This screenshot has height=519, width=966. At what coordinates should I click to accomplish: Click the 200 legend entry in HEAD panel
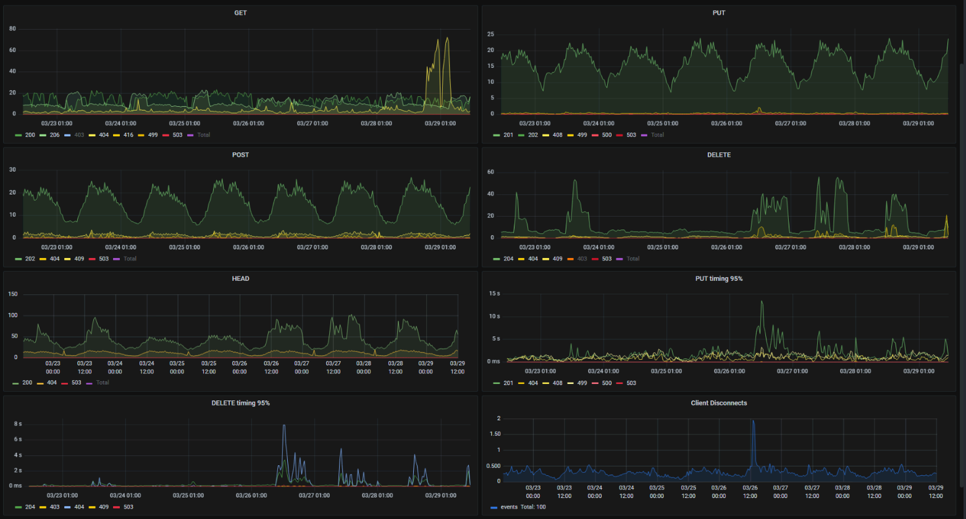(x=22, y=383)
